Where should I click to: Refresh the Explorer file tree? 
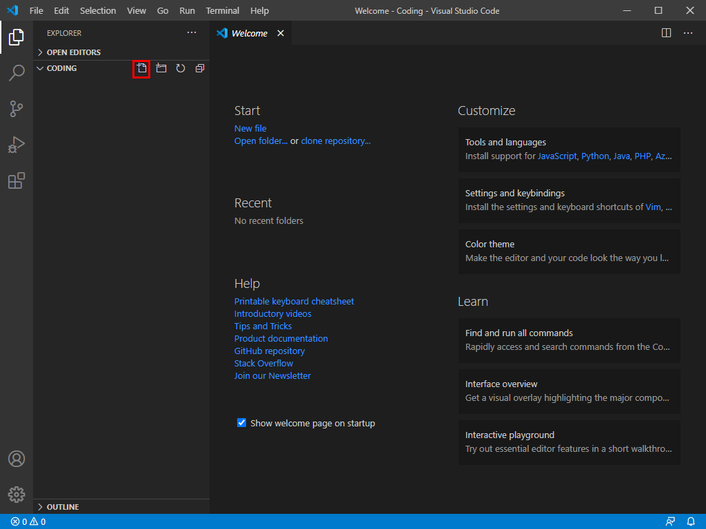(181, 68)
